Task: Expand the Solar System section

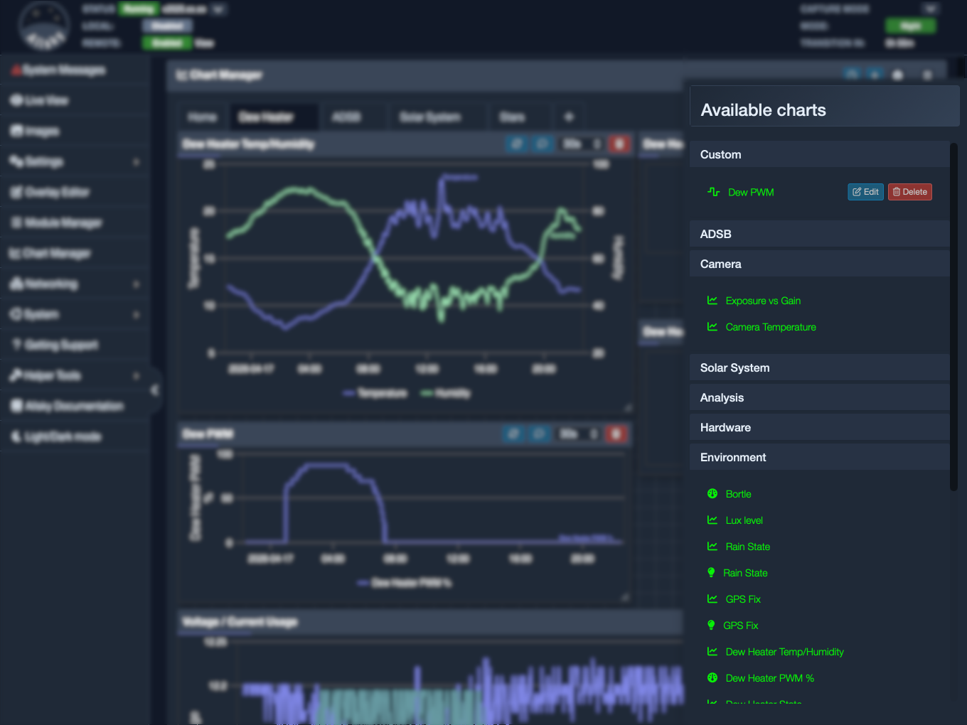Action: coord(819,367)
